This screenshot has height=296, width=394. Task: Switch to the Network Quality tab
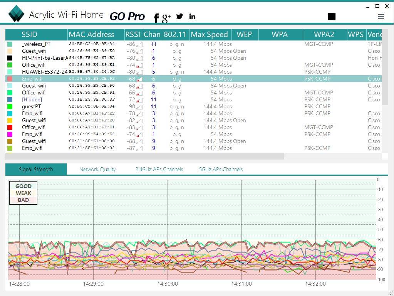pyautogui.click(x=97, y=169)
